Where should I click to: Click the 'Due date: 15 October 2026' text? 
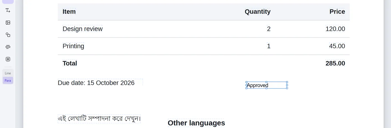pyautogui.click(x=96, y=83)
